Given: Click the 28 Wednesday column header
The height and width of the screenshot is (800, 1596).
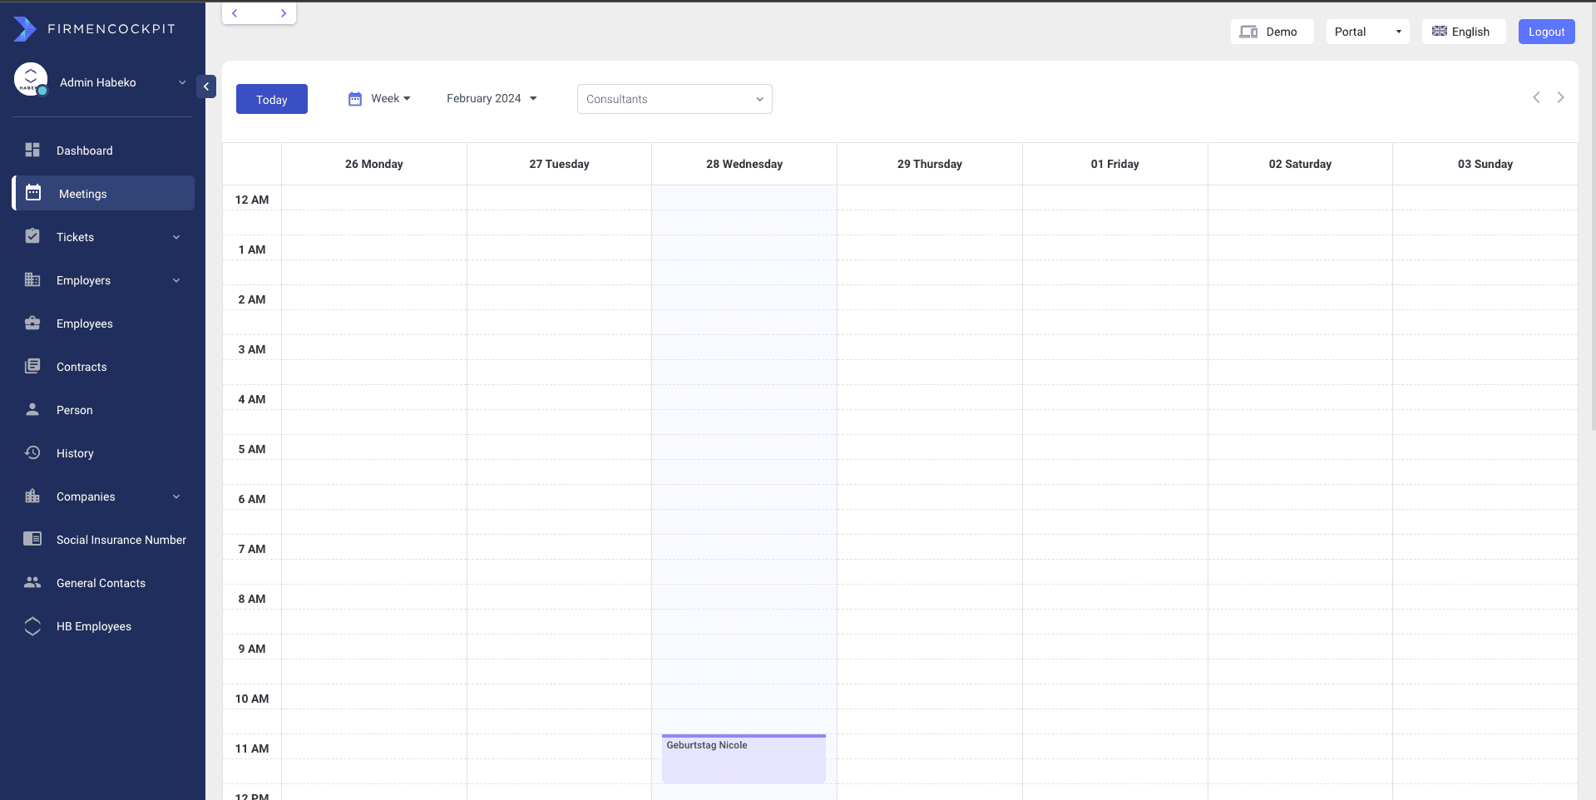Looking at the screenshot, I should (x=744, y=164).
